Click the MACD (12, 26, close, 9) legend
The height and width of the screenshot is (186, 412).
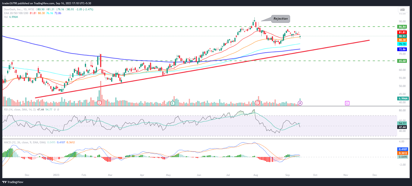(x=25, y=142)
